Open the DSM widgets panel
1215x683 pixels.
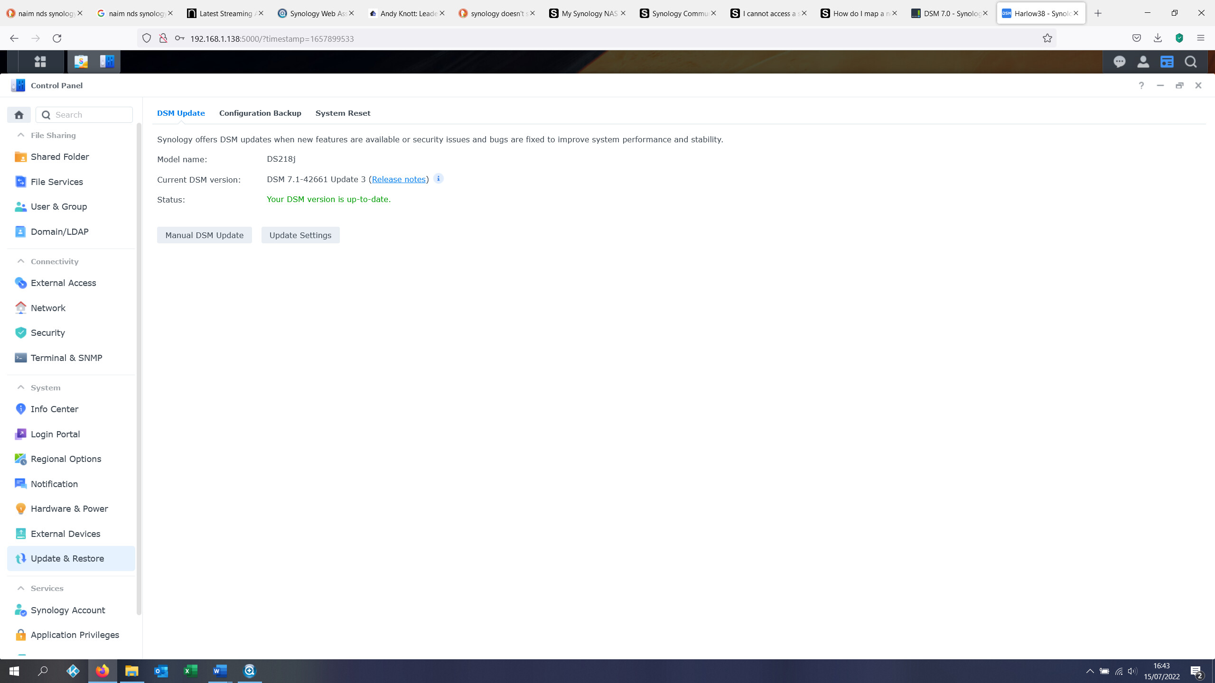[1167, 62]
